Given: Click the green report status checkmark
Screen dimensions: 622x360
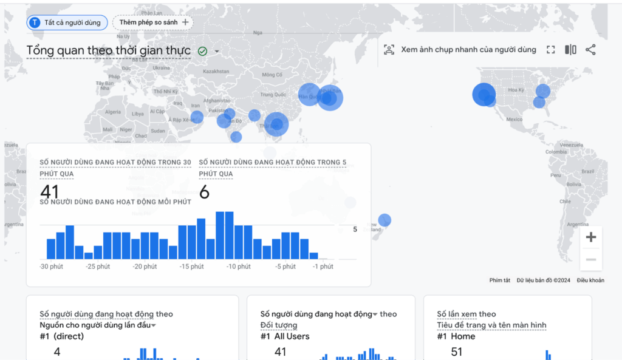Looking at the screenshot, I should pos(202,52).
